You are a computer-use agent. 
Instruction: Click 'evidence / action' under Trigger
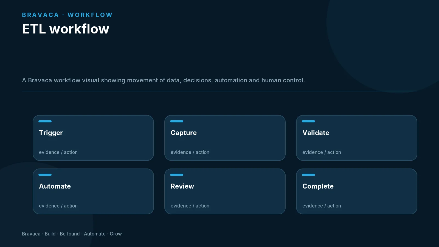58,152
